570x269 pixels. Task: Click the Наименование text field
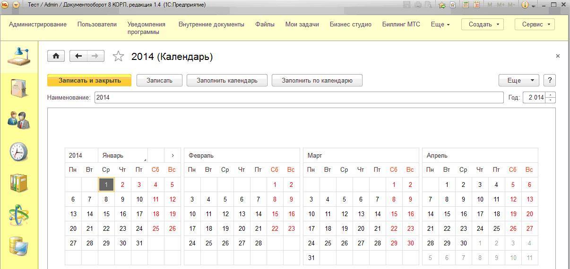pos(299,97)
